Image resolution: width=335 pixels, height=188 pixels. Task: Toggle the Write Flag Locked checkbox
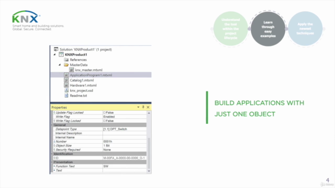tap(104, 121)
